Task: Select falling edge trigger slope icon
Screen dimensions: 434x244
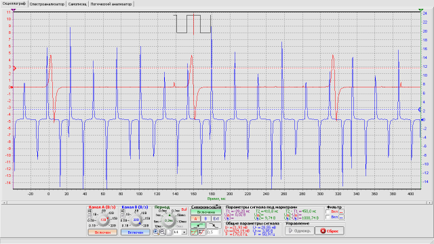Action: point(214,226)
